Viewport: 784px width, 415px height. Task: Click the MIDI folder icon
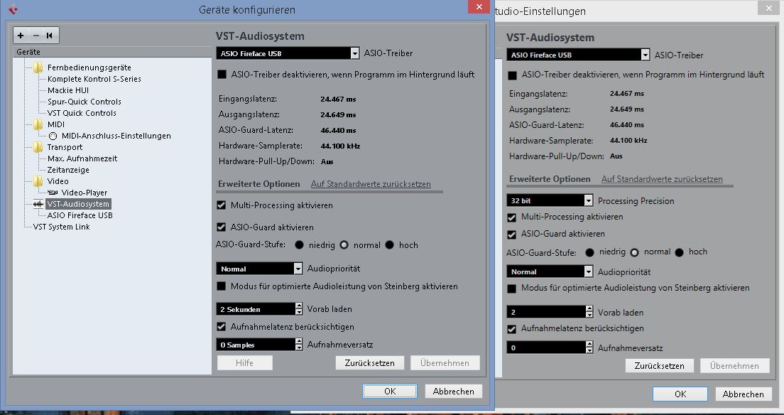click(x=38, y=124)
